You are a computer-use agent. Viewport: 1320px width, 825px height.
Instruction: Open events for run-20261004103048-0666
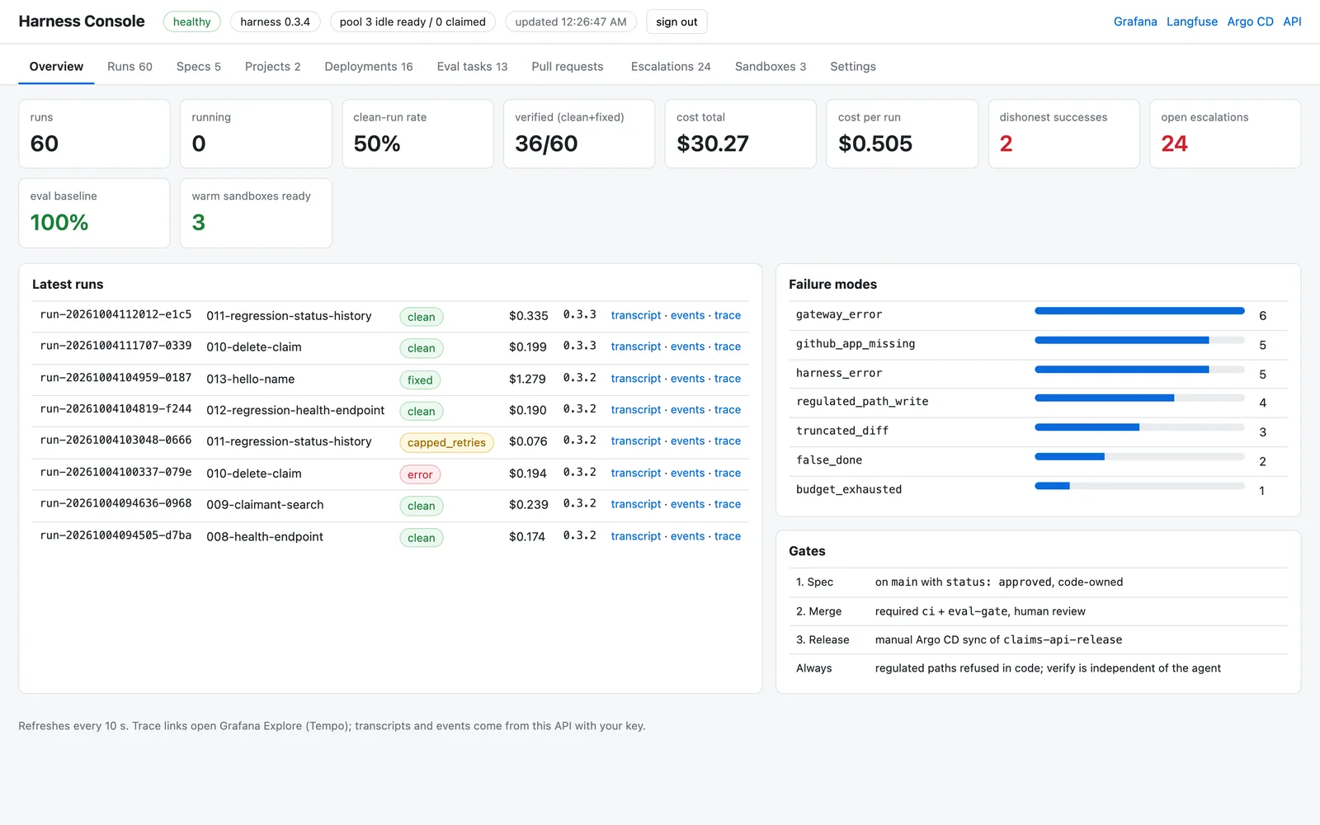(688, 441)
